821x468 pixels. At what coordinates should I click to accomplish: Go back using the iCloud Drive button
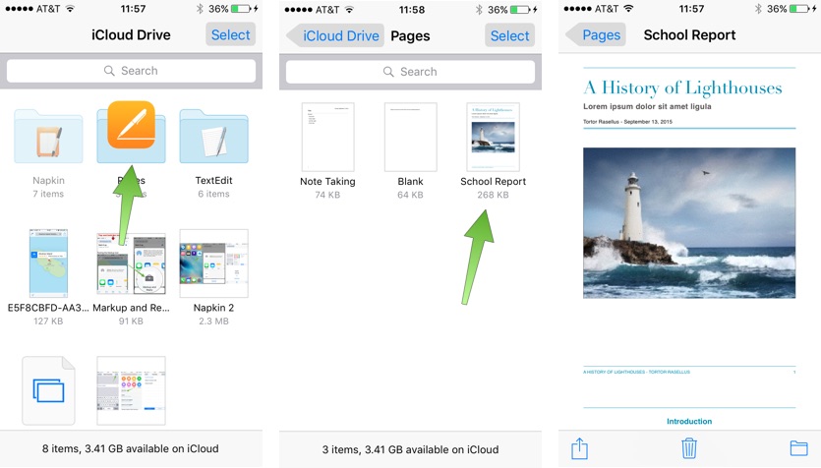tap(333, 35)
